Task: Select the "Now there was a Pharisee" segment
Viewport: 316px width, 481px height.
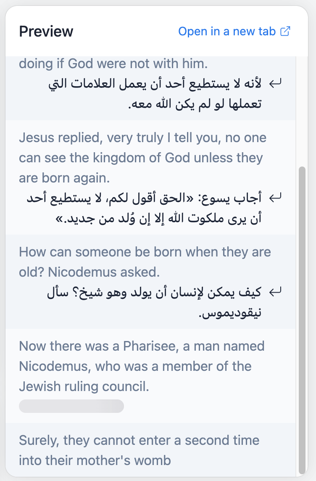Action: (x=142, y=366)
